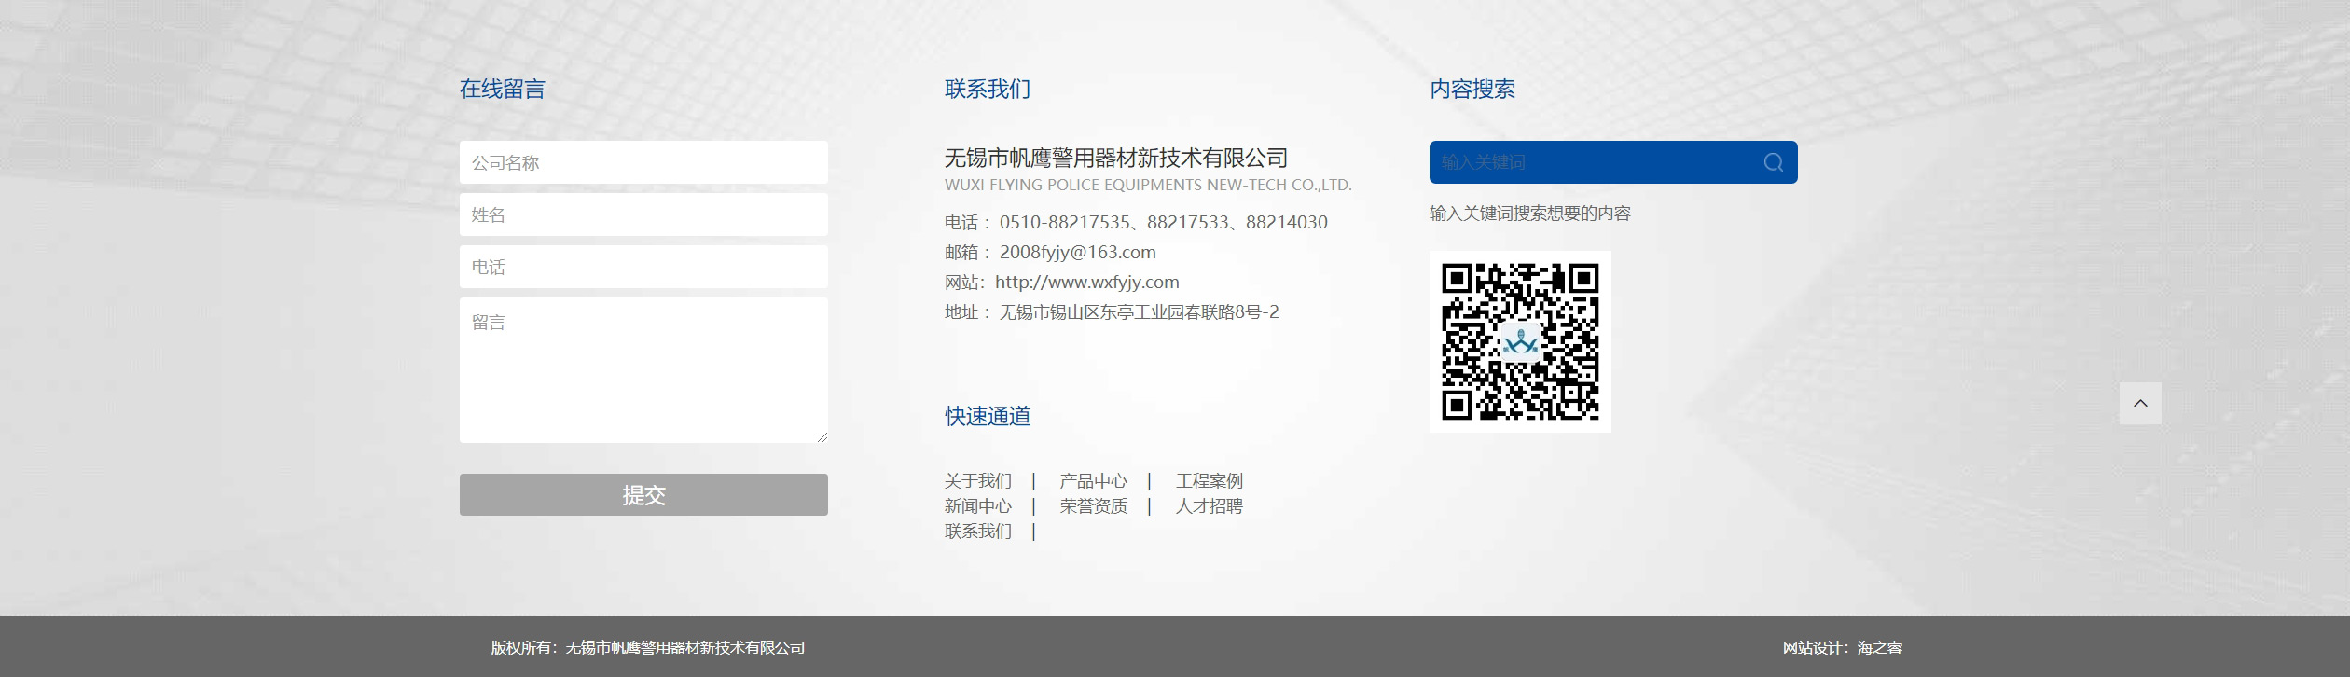
Task: Click into the 留言 message textarea
Action: point(643,370)
